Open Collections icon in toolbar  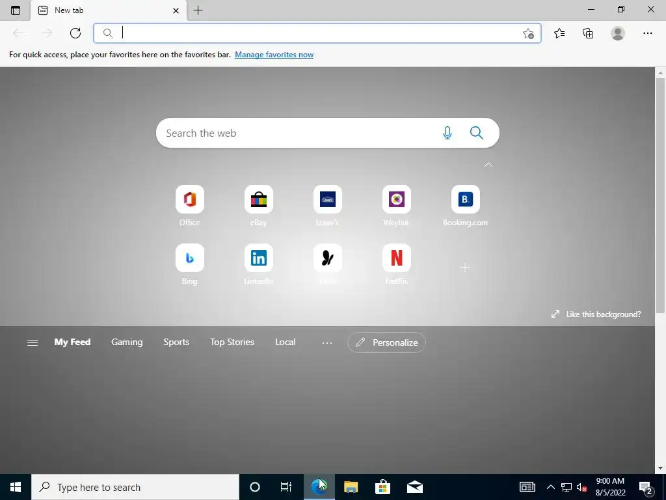pos(588,33)
